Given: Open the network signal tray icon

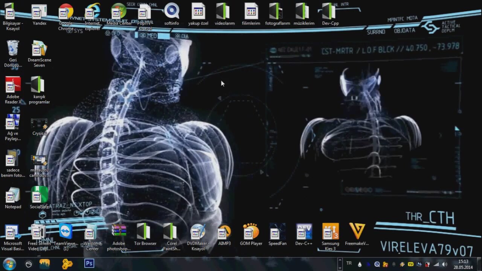Looking at the screenshot, I should click(x=436, y=265).
